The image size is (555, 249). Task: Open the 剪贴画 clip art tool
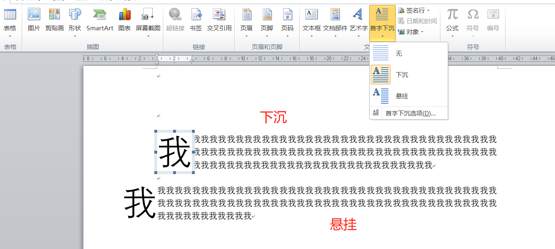point(54,15)
